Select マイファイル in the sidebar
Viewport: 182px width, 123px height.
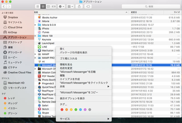coord(17,22)
